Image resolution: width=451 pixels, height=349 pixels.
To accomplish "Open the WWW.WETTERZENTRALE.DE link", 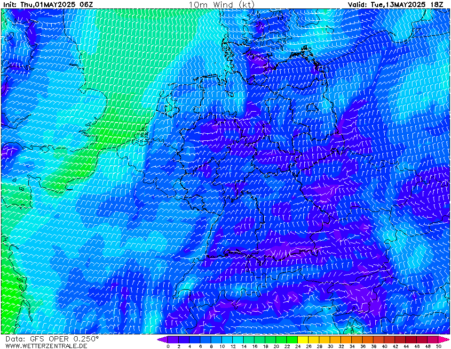I will 46,346.
